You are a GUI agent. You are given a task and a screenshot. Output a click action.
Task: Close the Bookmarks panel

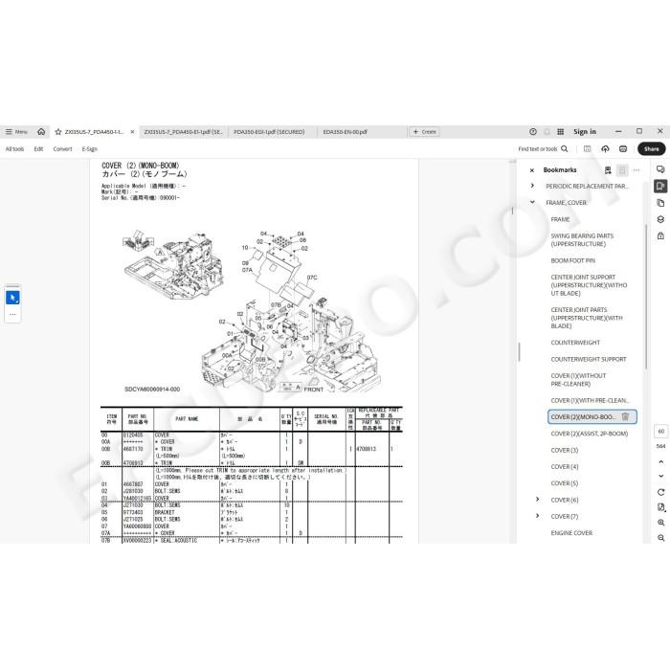(x=532, y=170)
